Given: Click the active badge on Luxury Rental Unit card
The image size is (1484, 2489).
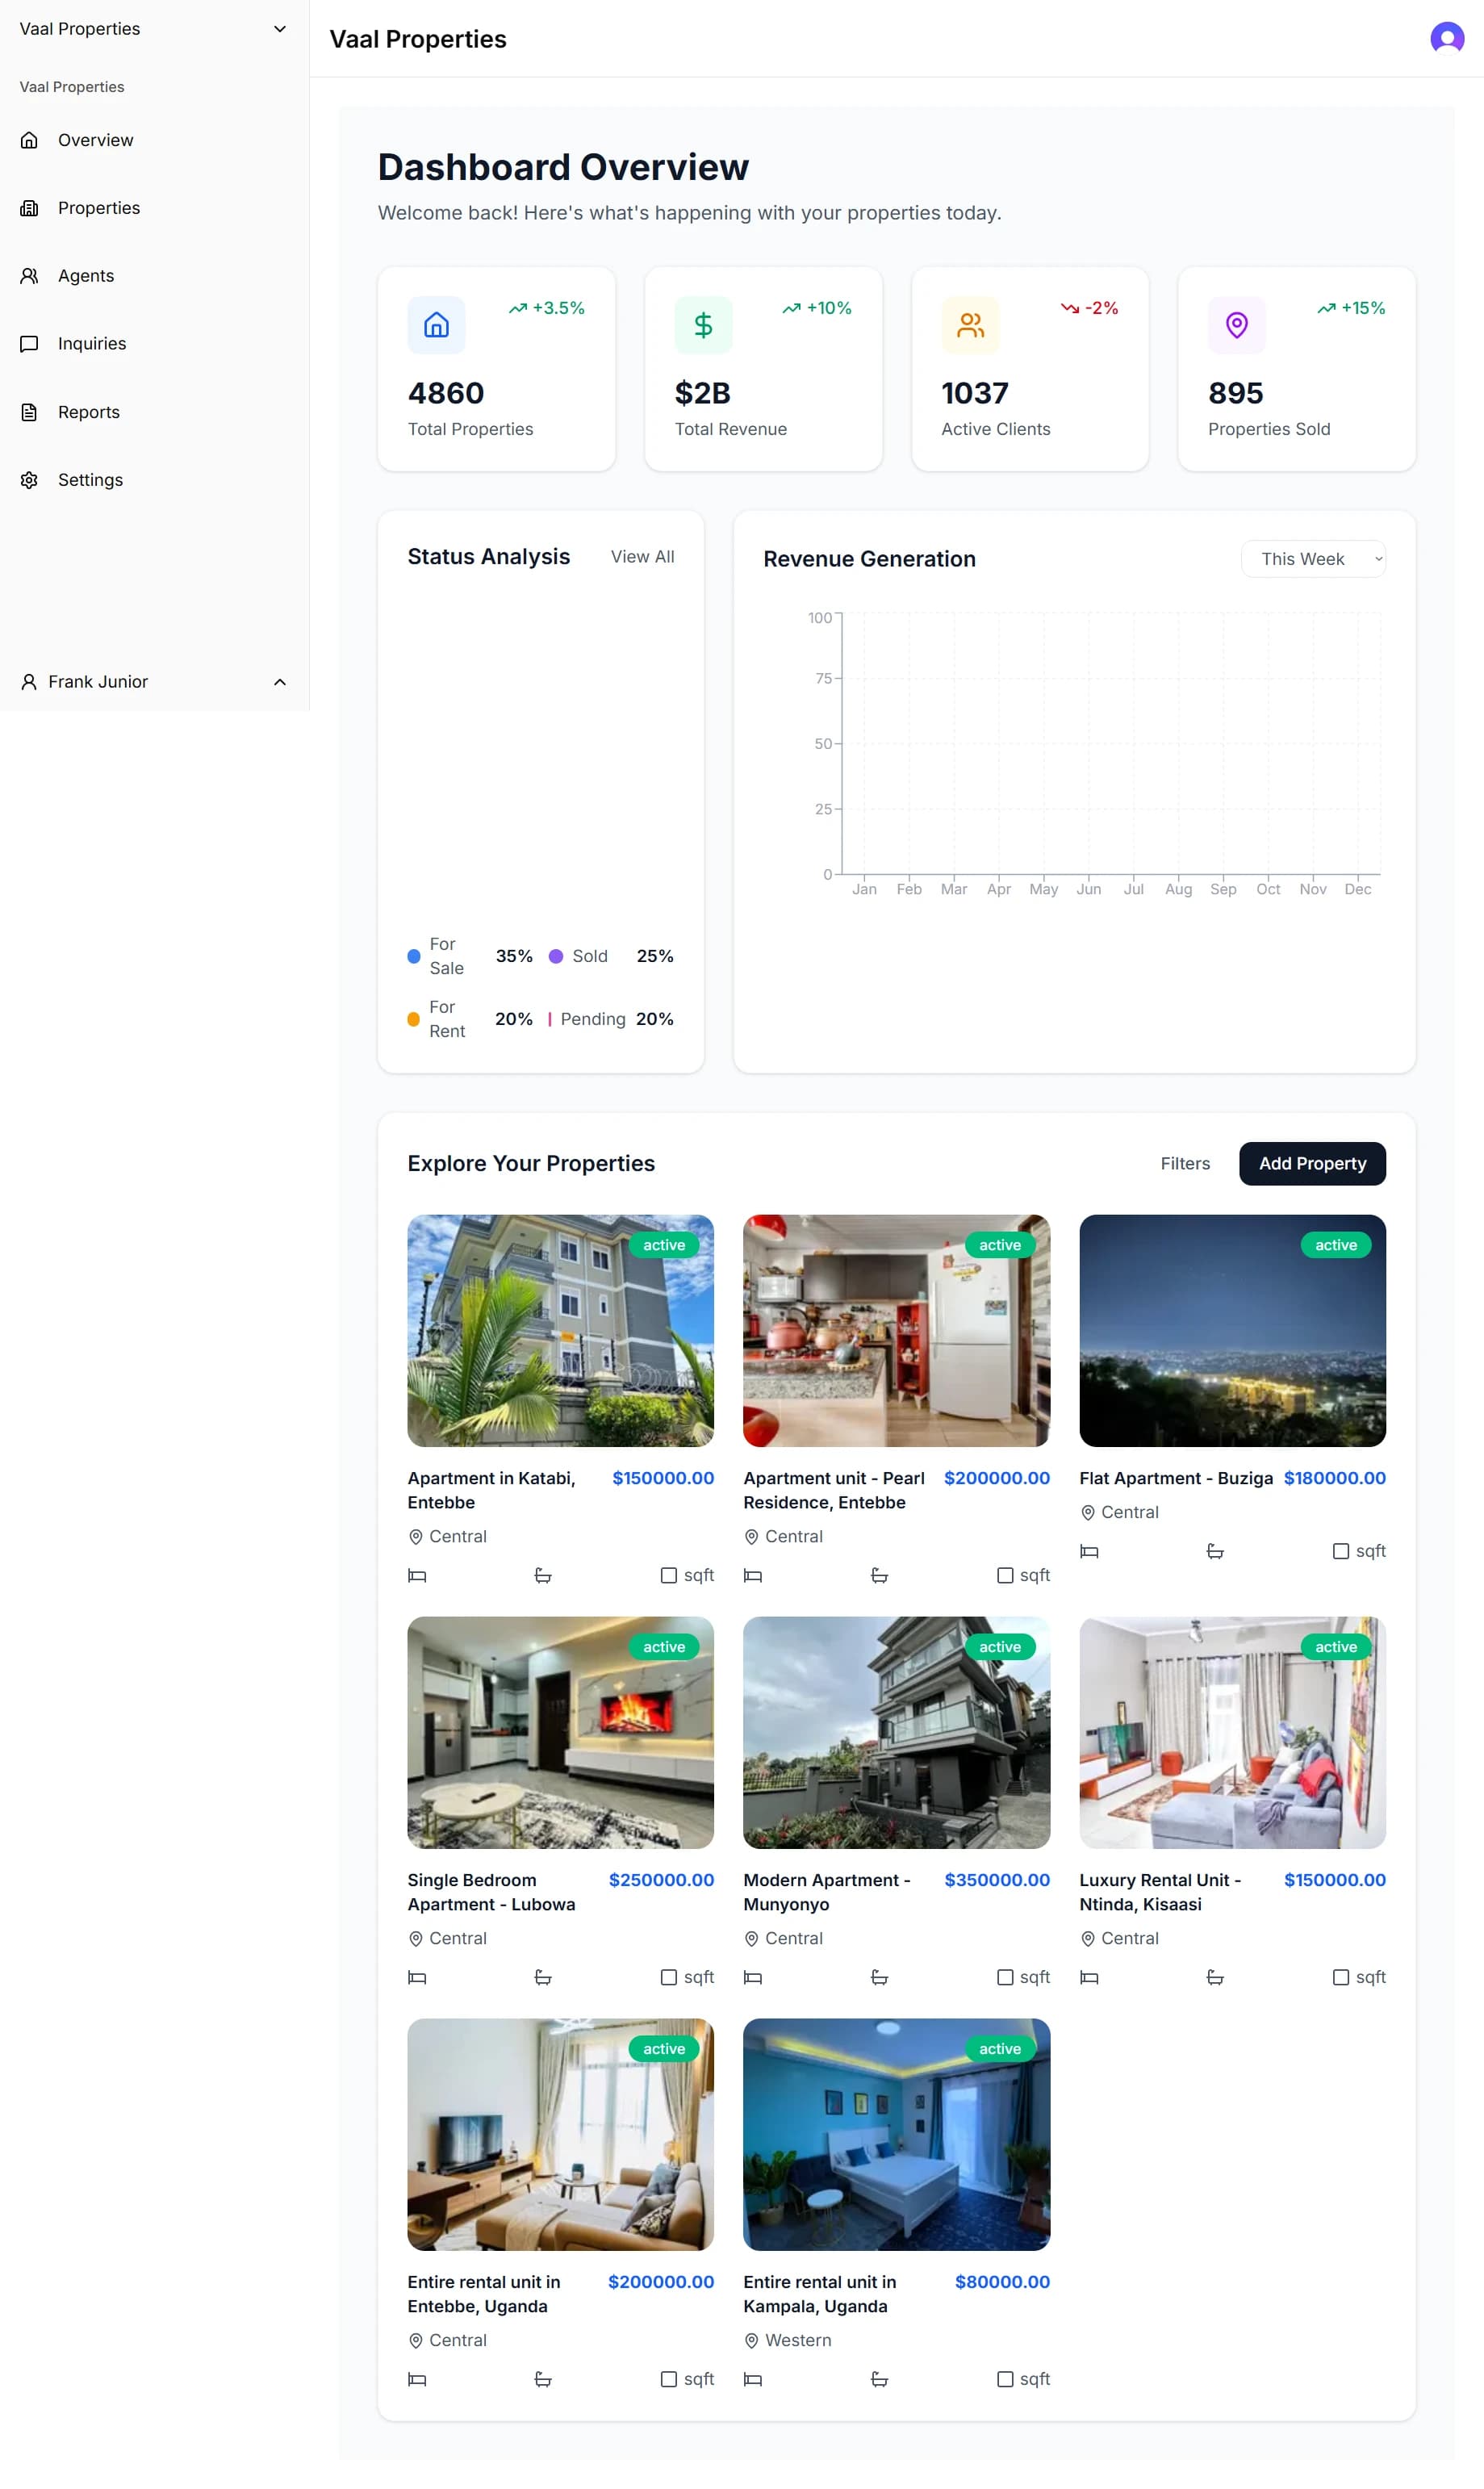Looking at the screenshot, I should point(1335,1647).
